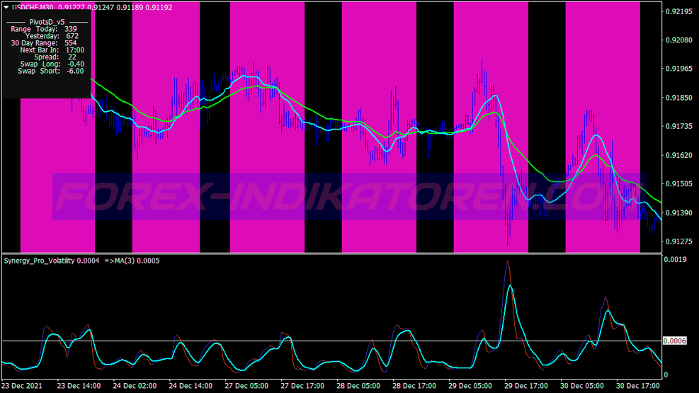This screenshot has width=699, height=393.
Task: Click the 'Spread: 22' line
Action: click(x=55, y=57)
